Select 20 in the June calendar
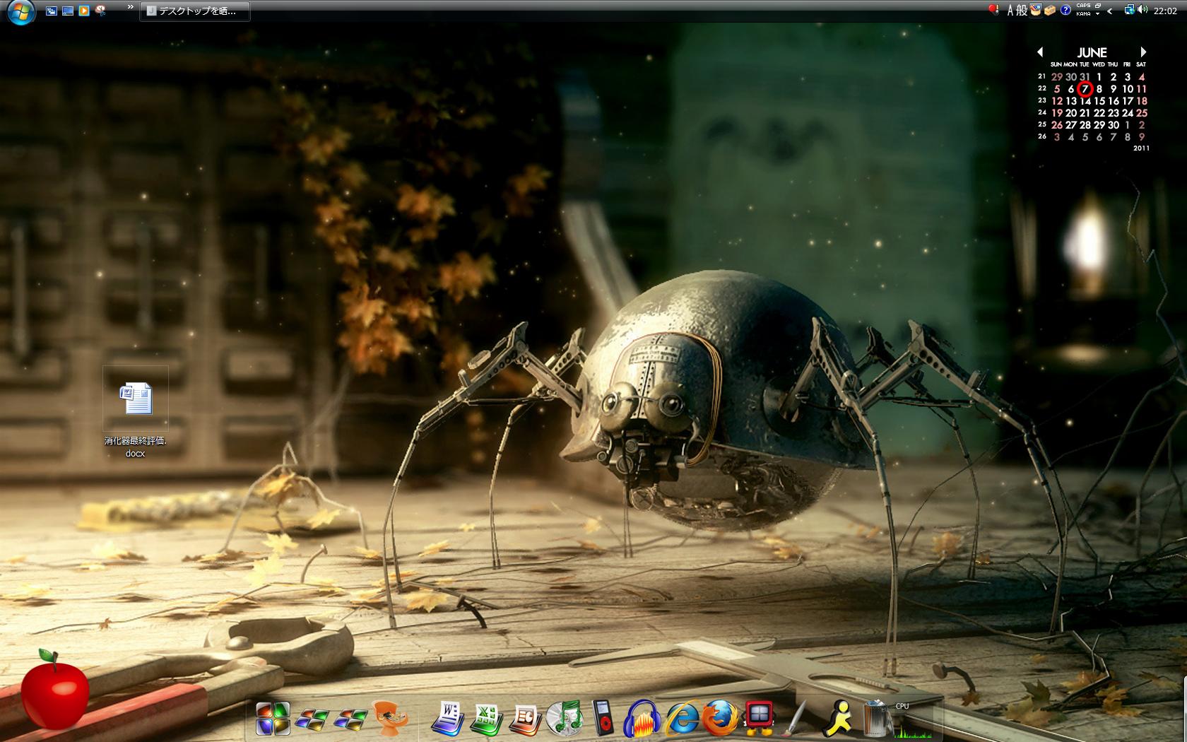Screen dimensions: 1187x742 pyautogui.click(x=1071, y=113)
